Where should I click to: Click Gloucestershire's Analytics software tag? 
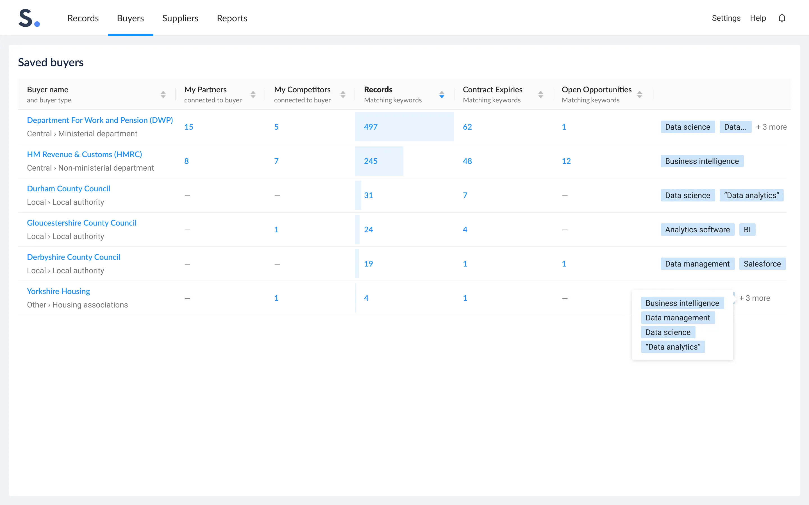[x=697, y=229]
